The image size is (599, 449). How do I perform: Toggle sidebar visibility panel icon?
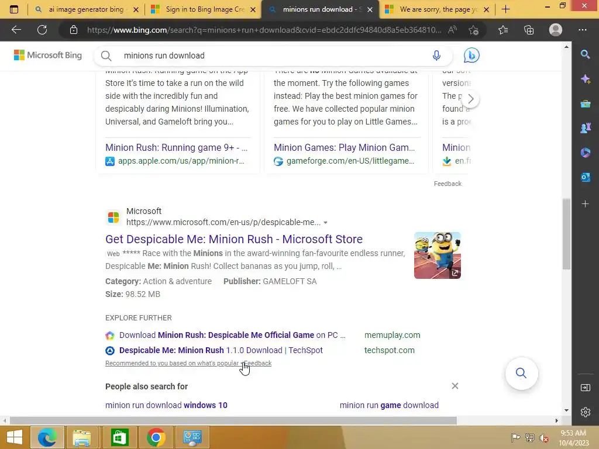[x=585, y=388]
